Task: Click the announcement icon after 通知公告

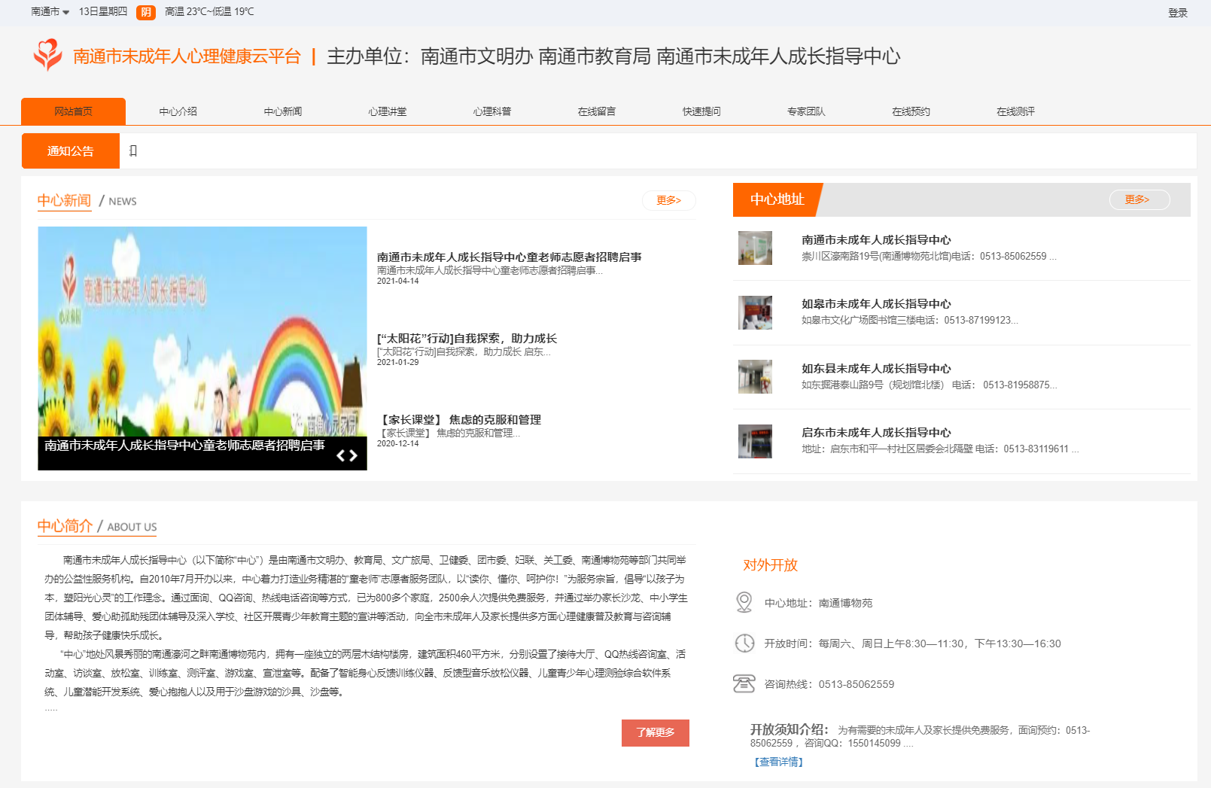Action: click(133, 151)
